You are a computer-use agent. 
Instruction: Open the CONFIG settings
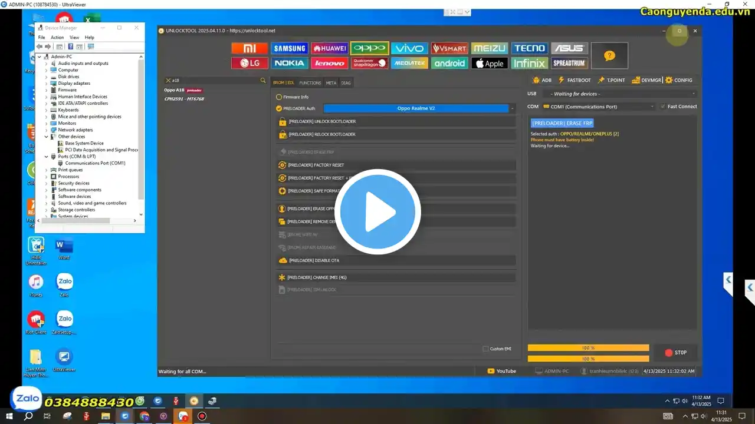(x=679, y=80)
